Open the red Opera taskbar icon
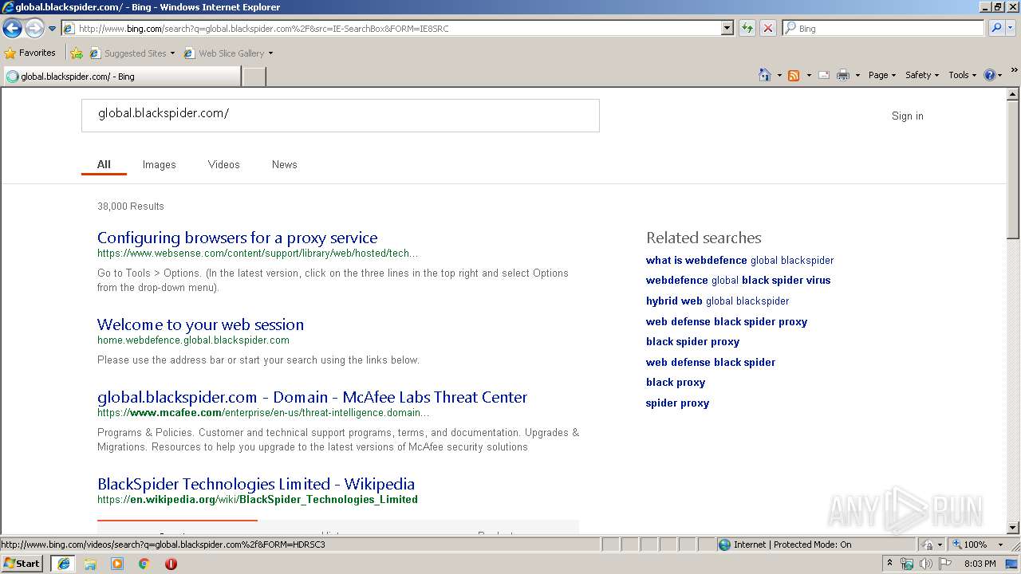This screenshot has height=574, width=1021. 171,564
